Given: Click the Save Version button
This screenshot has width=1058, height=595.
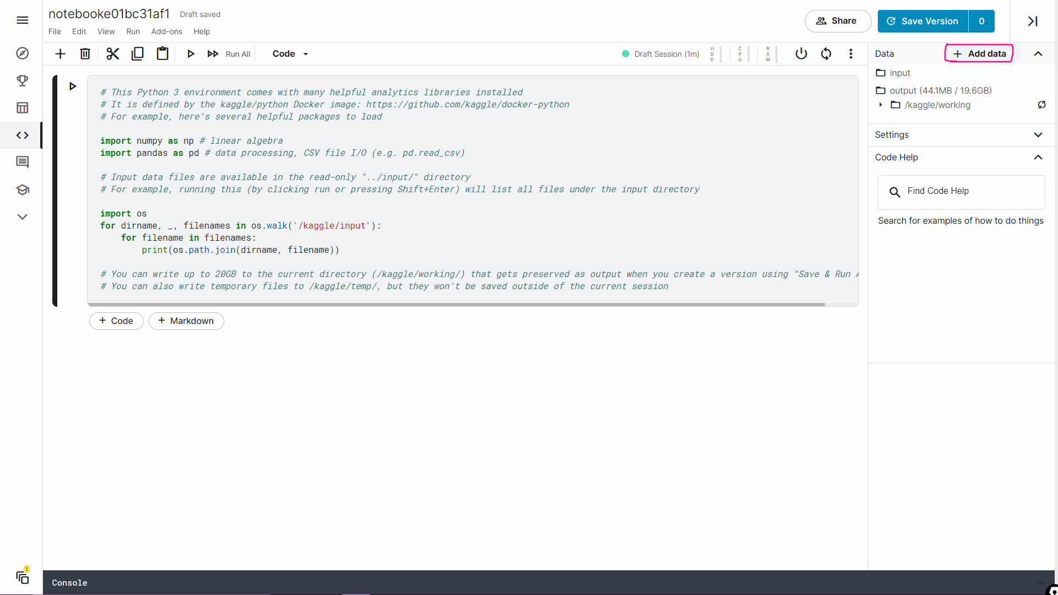Looking at the screenshot, I should [x=922, y=21].
